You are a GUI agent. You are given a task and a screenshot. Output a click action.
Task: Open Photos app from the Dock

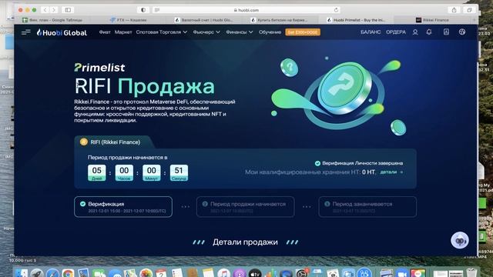coord(146,272)
